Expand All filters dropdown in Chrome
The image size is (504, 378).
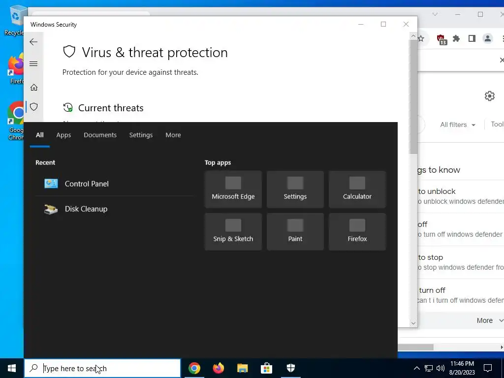point(457,125)
